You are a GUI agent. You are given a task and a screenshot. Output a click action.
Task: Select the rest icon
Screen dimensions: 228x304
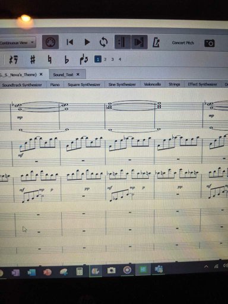(14, 59)
